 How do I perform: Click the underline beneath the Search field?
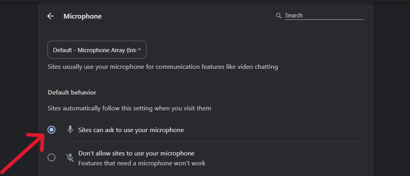coord(324,20)
